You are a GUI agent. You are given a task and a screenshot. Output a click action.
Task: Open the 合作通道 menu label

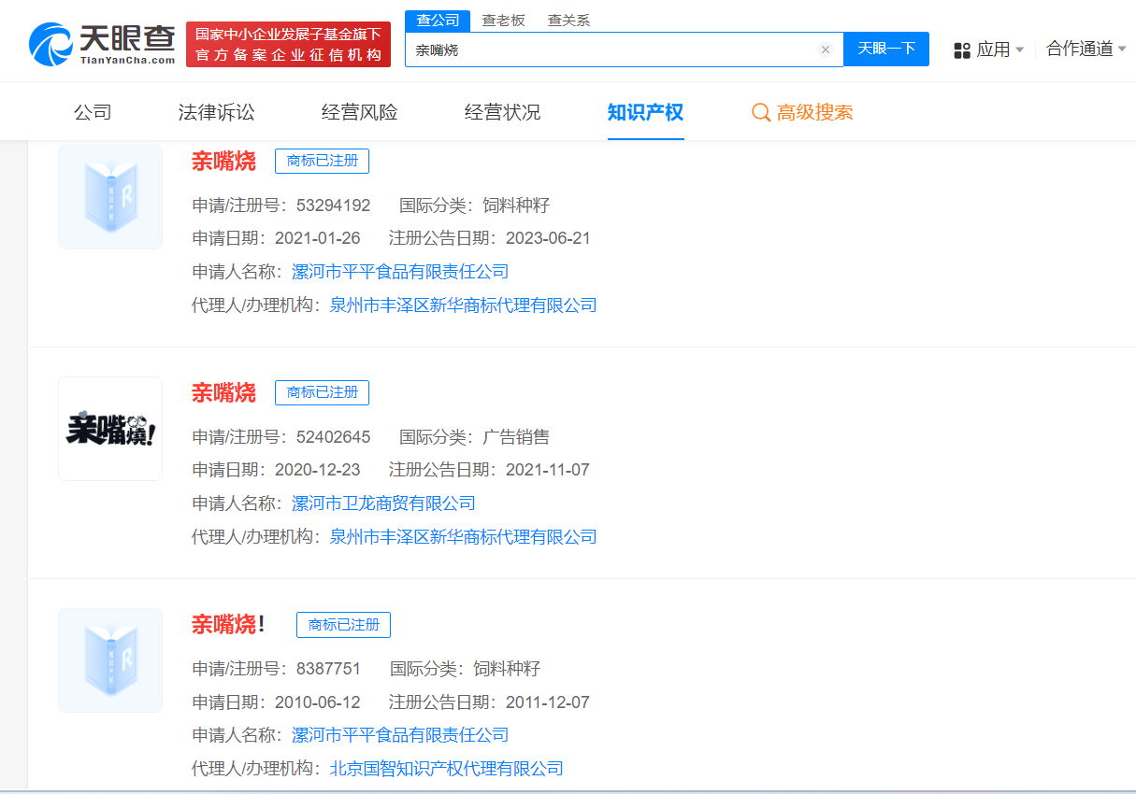coord(1079,49)
